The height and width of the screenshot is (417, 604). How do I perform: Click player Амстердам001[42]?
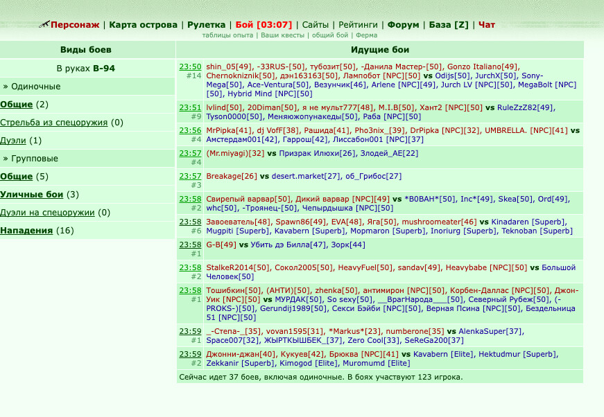point(241,140)
